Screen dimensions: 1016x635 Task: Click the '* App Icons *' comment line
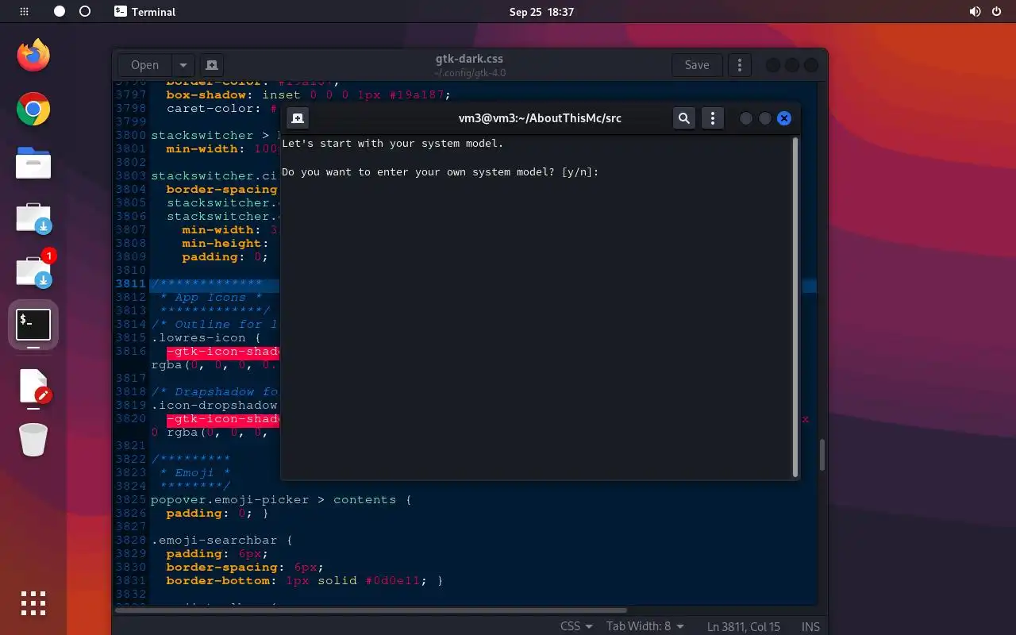[x=210, y=298]
